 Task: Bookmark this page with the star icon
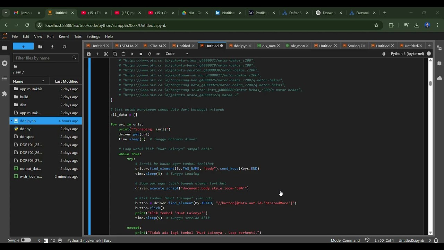pyautogui.click(x=376, y=25)
